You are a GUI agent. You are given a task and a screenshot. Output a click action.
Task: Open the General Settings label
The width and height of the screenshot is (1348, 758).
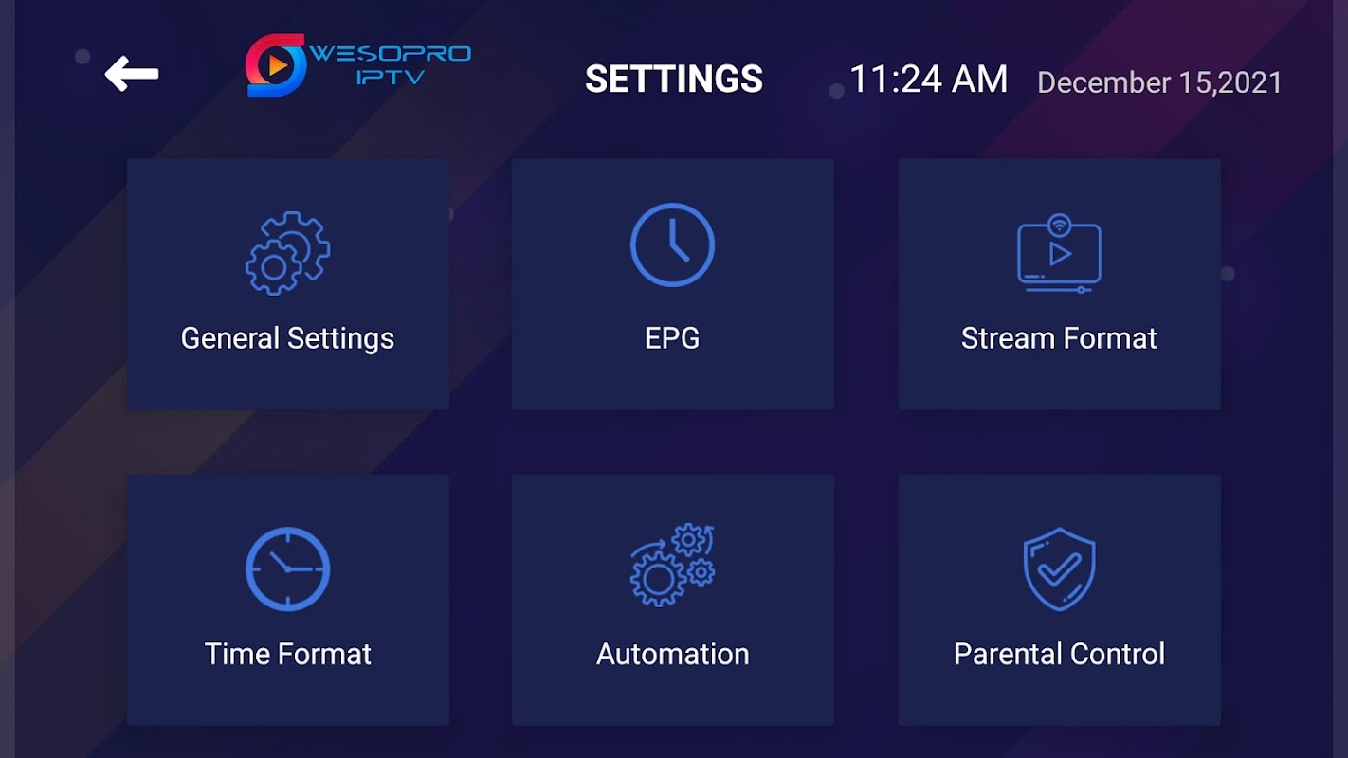[287, 338]
